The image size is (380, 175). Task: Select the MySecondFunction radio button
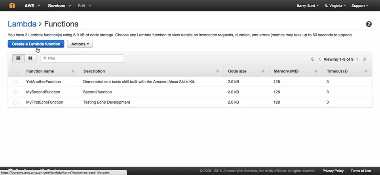(x=15, y=92)
